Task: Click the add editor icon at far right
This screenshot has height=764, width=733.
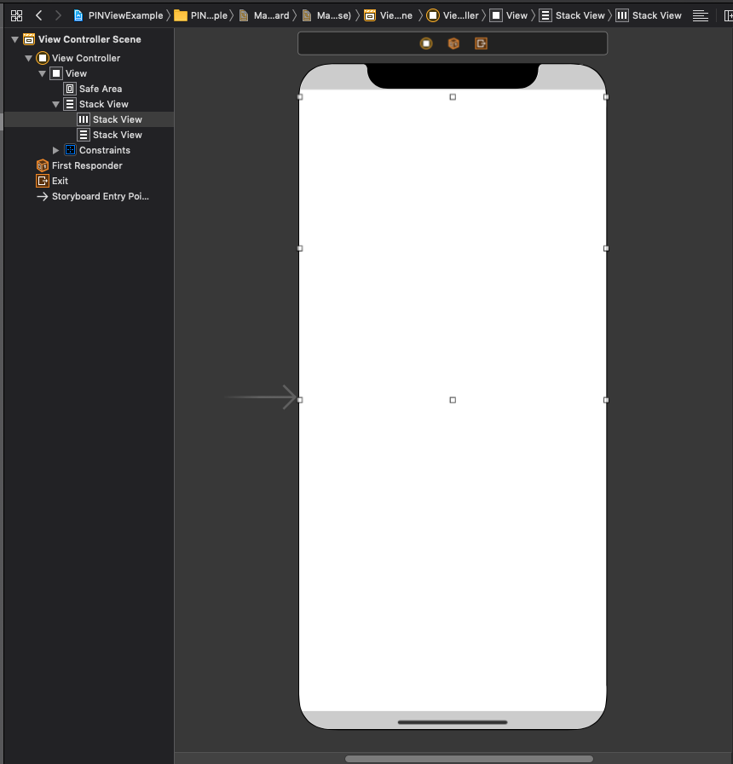Action: tap(728, 15)
